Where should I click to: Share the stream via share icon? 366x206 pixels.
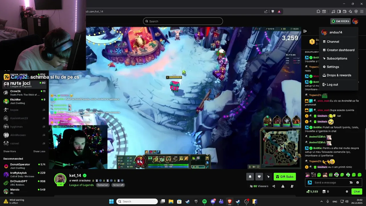(x=274, y=186)
